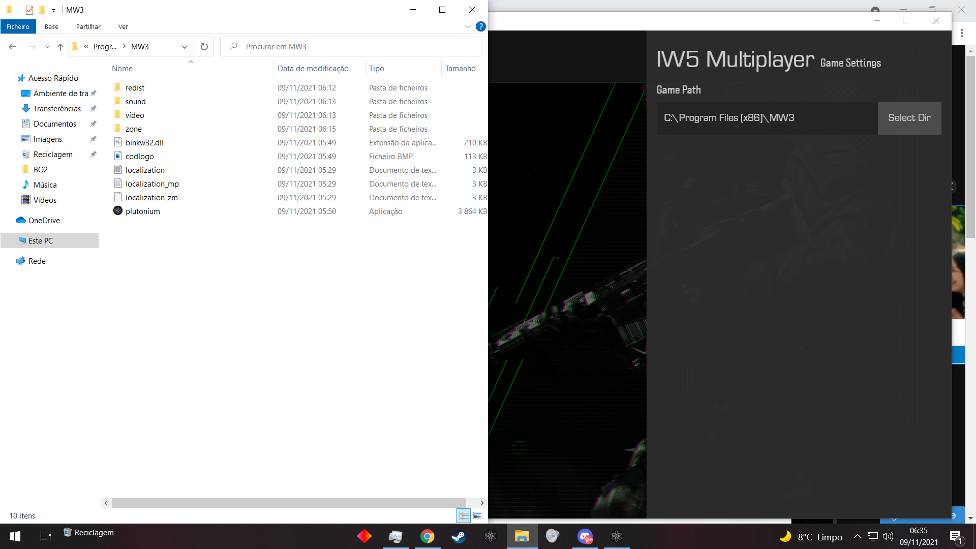The height and width of the screenshot is (549, 976).
Task: Expand the recent locations dropdown
Action: [47, 46]
